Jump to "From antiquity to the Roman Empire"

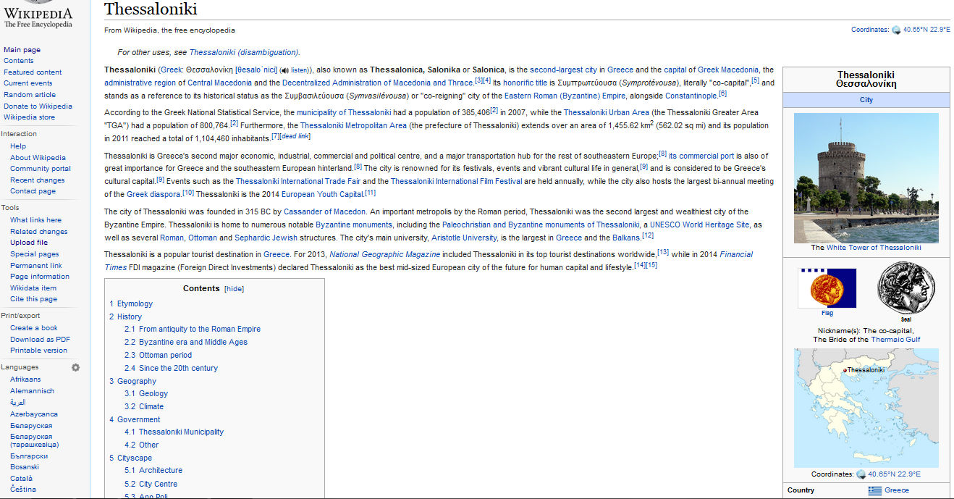pyautogui.click(x=200, y=330)
